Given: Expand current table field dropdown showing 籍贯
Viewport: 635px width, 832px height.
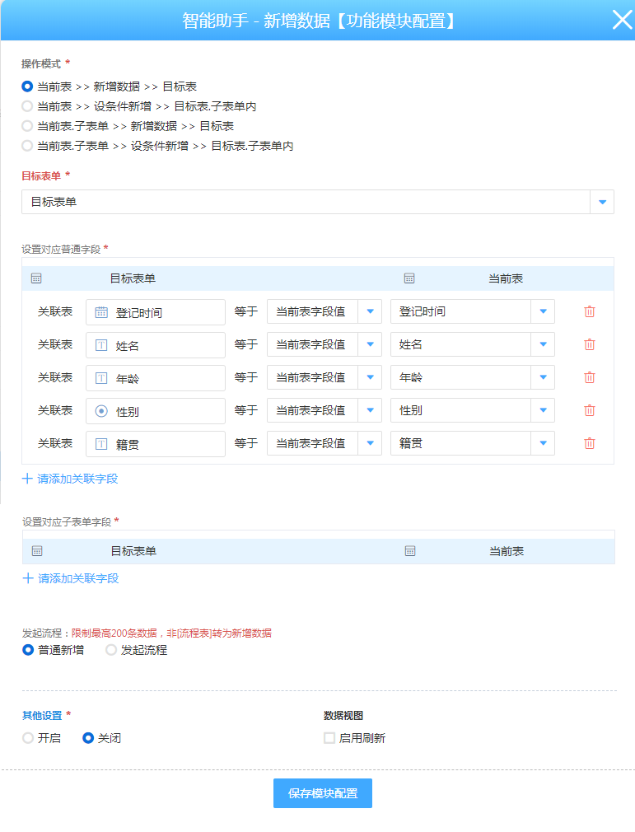Looking at the screenshot, I should [543, 443].
